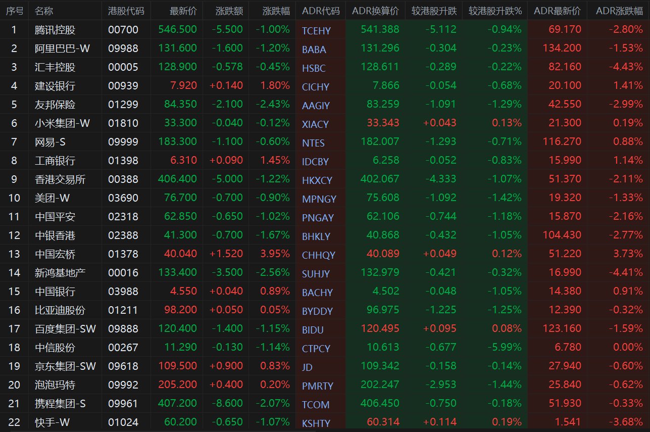Click the CICHY ADR code
The image size is (650, 432).
tap(316, 87)
